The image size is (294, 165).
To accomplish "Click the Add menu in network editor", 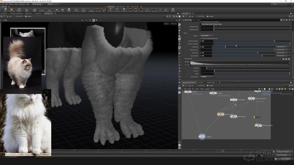I will (x=185, y=89).
